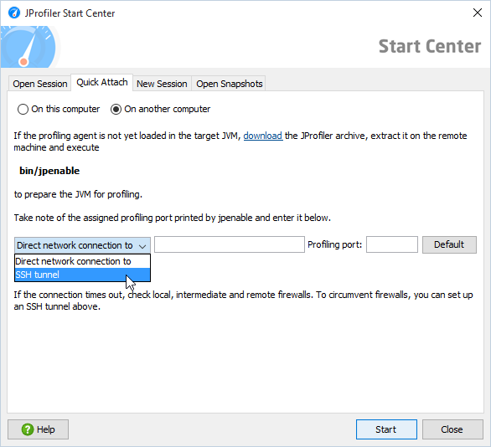This screenshot has height=447, width=491.
Task: Close the Start Center window
Action: (x=478, y=13)
